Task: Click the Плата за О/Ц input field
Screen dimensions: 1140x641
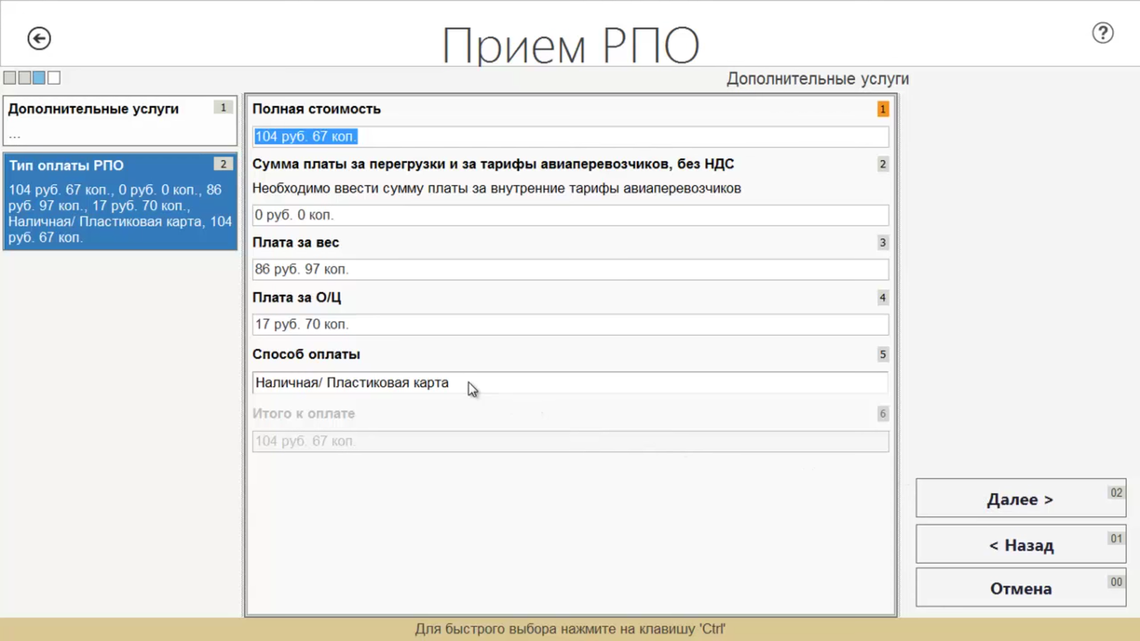Action: pos(570,324)
